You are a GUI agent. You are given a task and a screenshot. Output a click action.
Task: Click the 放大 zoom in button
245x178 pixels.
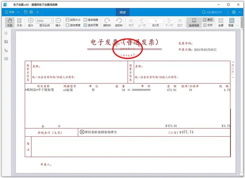click(x=31, y=22)
